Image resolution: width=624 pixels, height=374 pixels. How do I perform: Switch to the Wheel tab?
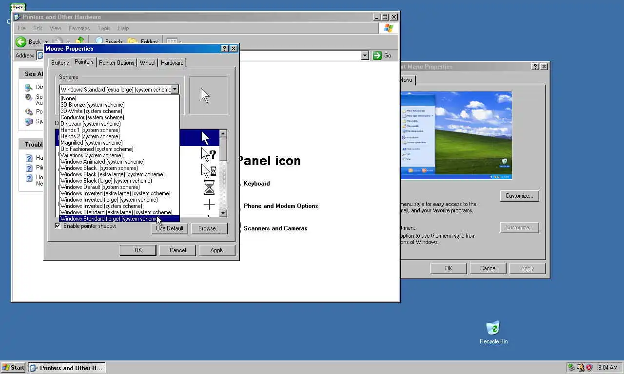[147, 63]
